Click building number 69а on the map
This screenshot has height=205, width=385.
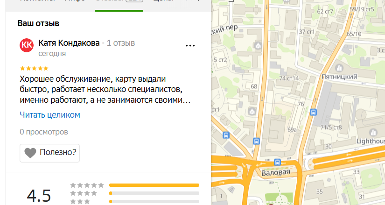(x=292, y=130)
